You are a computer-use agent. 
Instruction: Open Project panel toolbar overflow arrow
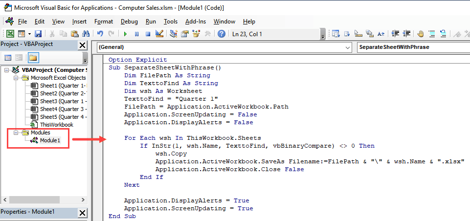click(85, 58)
